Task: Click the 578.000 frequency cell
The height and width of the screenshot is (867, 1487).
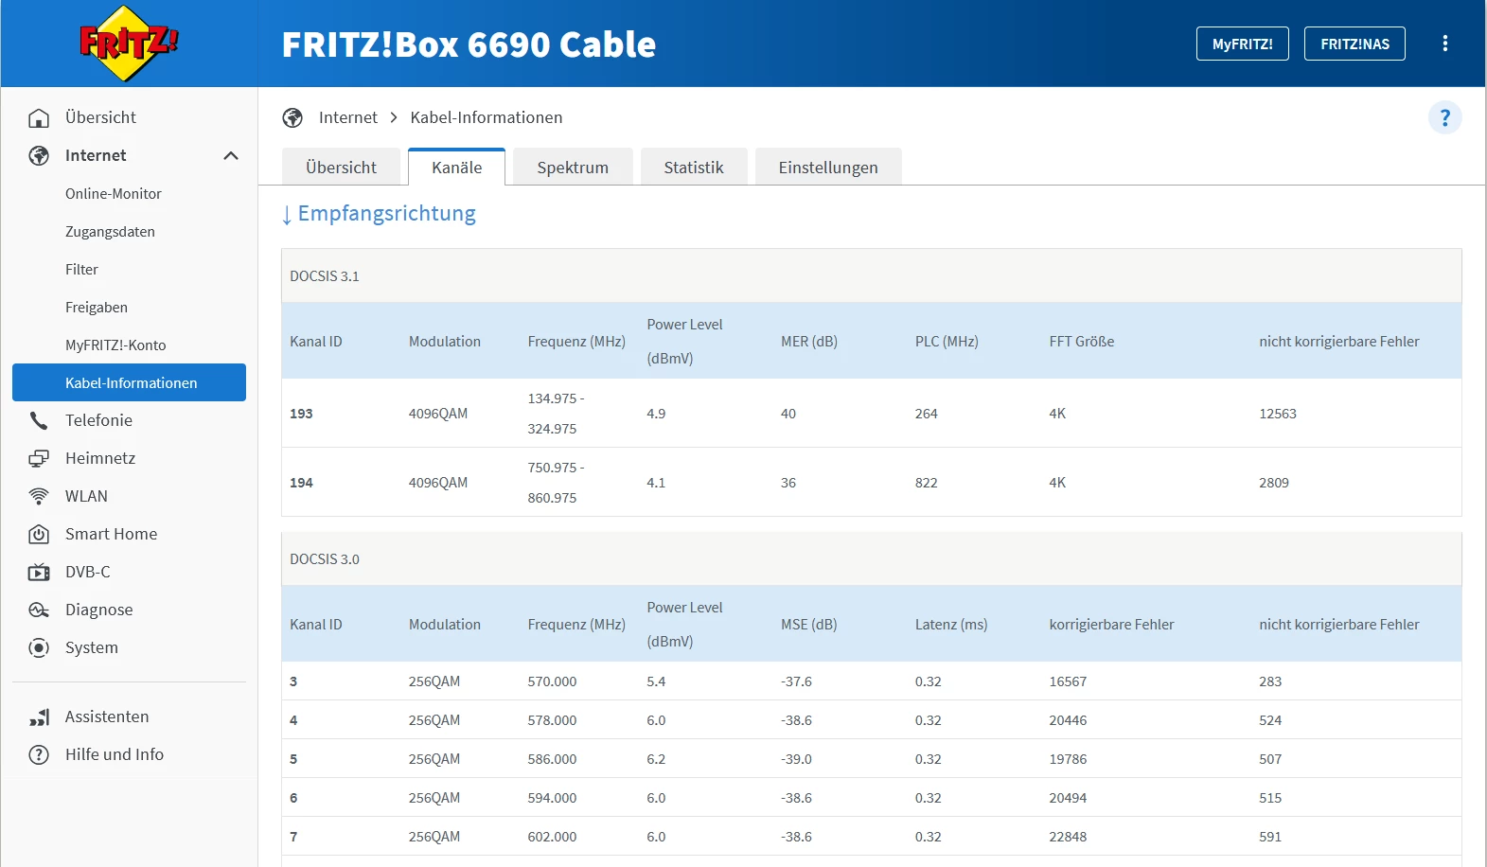Action: click(x=552, y=720)
